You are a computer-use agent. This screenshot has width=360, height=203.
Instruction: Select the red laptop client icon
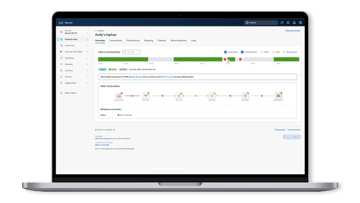pos(119,96)
